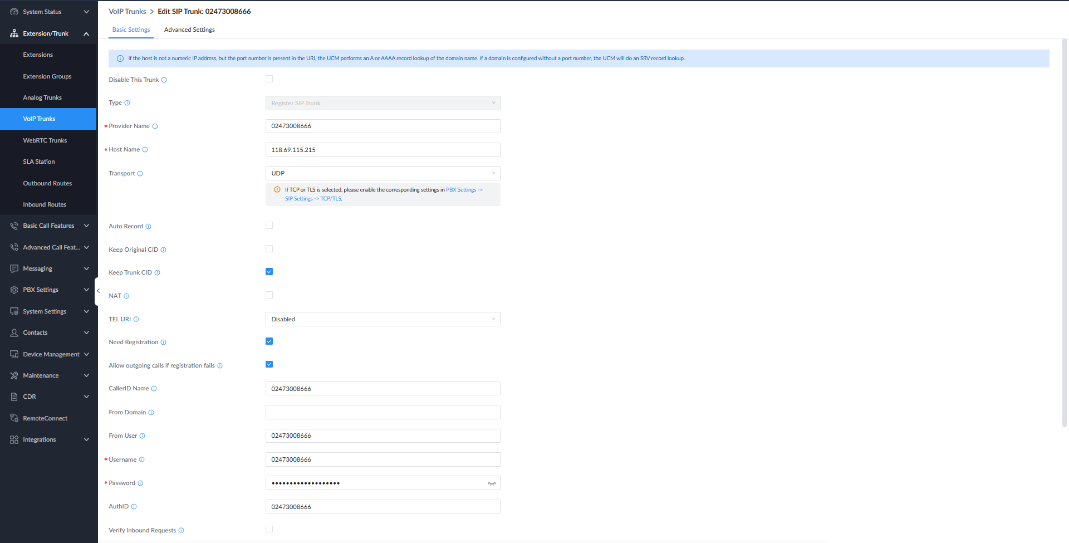Click the Messaging sidebar icon
Screen dimensions: 1069x543
[14, 268]
